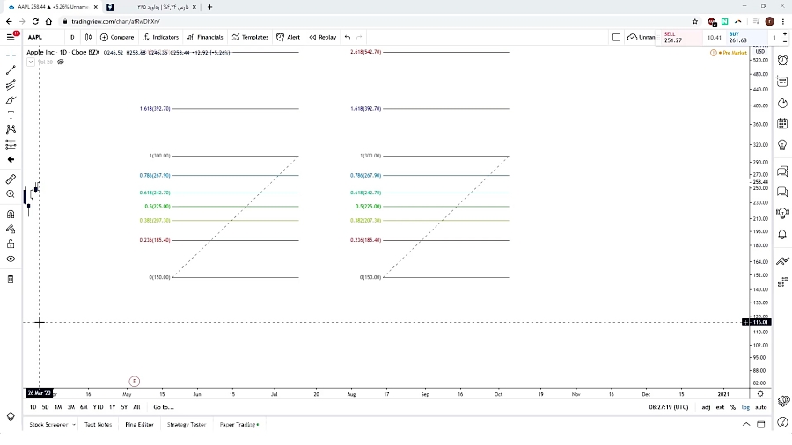Hide all drawings with the eye icon
Image resolution: width=792 pixels, height=445 pixels.
(x=11, y=259)
